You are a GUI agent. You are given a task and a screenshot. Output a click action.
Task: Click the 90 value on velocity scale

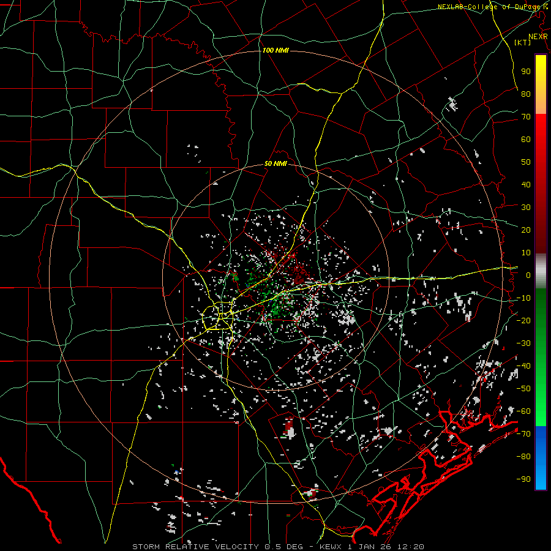pos(526,72)
